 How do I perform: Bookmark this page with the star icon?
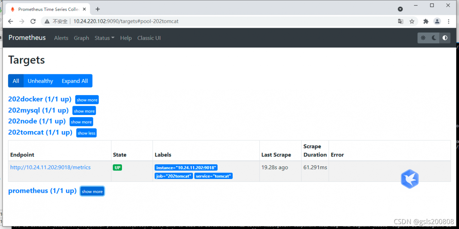pos(412,21)
